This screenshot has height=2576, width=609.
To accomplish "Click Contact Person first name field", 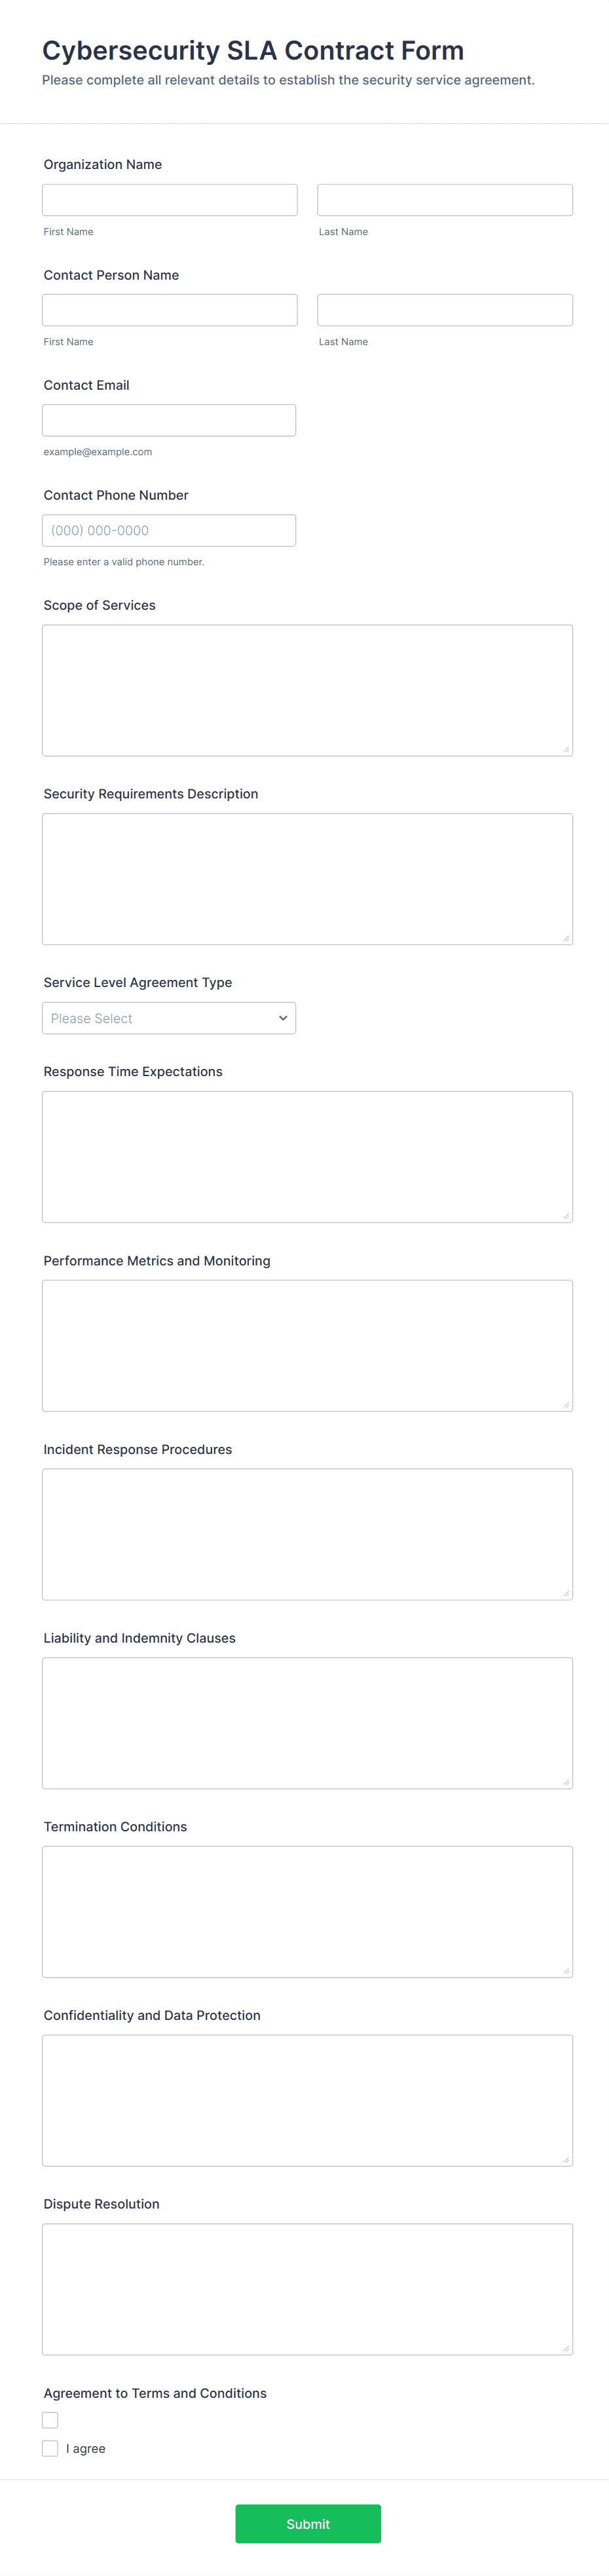I will coord(169,310).
